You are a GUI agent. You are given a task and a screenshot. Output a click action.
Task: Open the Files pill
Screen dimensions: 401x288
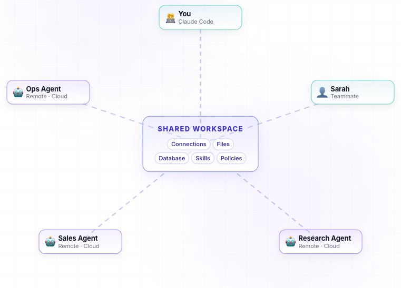pyautogui.click(x=223, y=144)
